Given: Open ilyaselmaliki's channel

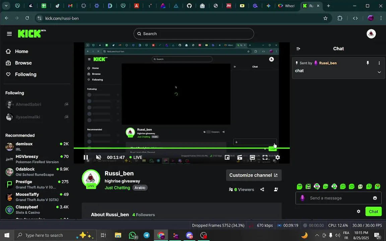Looking at the screenshot, I should click(x=37, y=117).
